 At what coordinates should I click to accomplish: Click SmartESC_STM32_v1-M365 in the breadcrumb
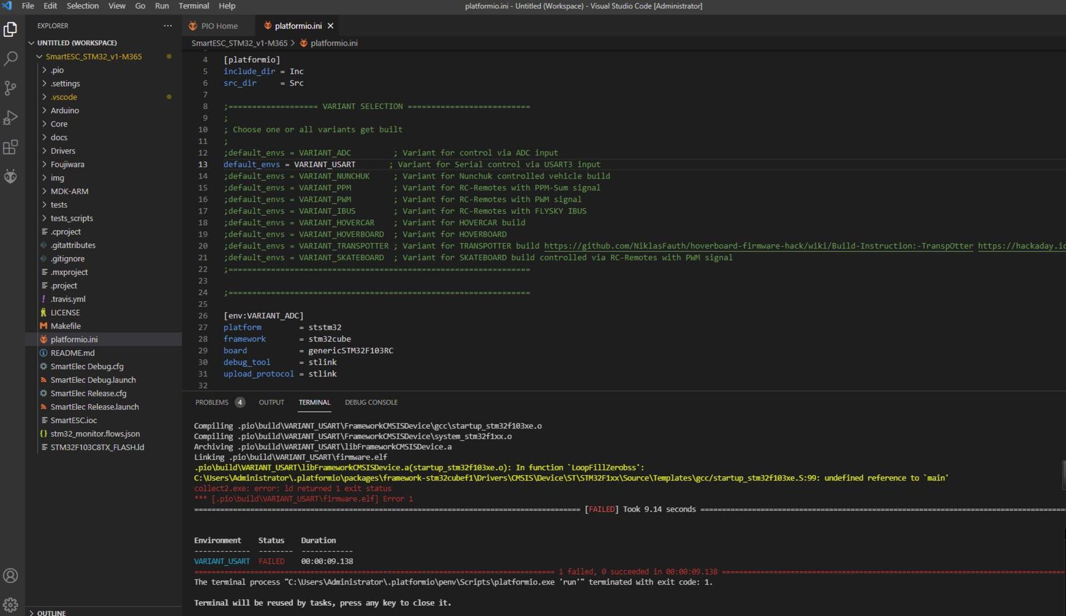coord(239,43)
